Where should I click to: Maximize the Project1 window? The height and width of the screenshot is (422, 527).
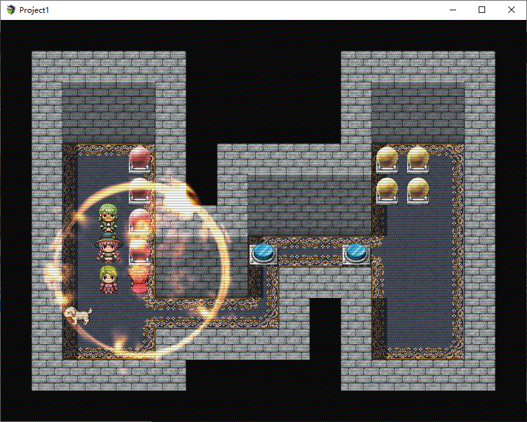coord(482,10)
